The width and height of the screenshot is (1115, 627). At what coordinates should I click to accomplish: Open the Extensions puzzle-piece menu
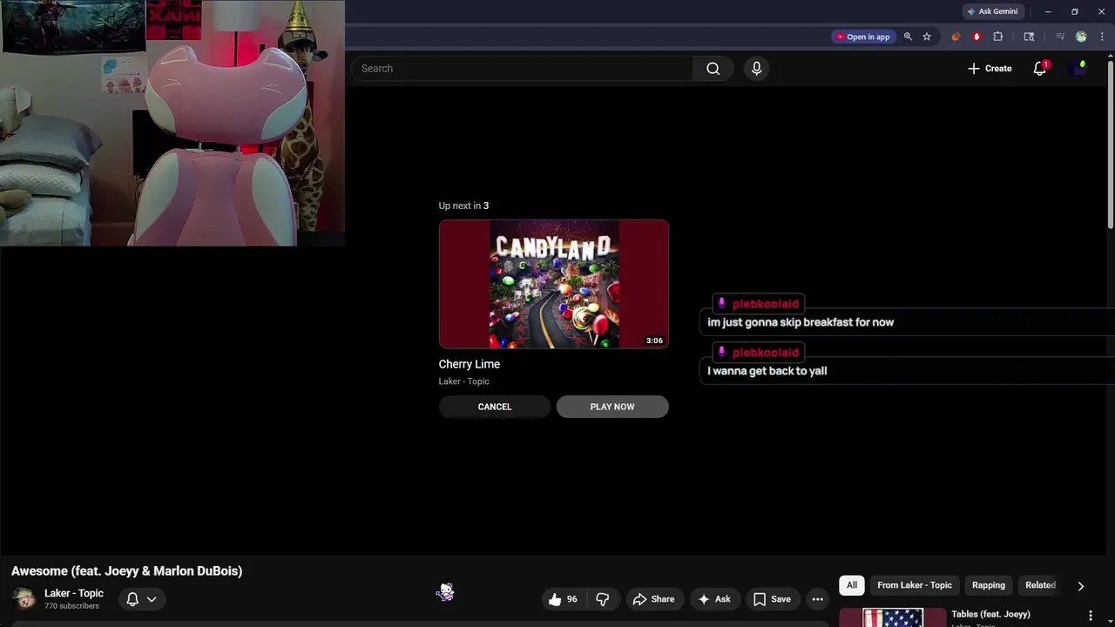coord(998,37)
